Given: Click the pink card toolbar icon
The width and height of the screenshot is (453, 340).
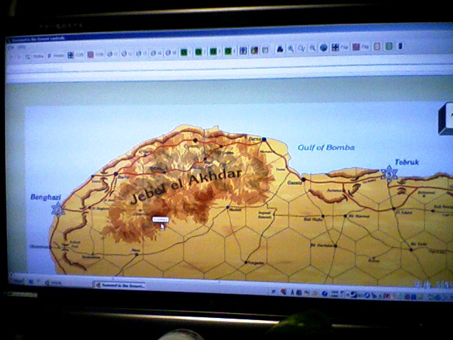Looking at the screenshot, I should coord(377,46).
